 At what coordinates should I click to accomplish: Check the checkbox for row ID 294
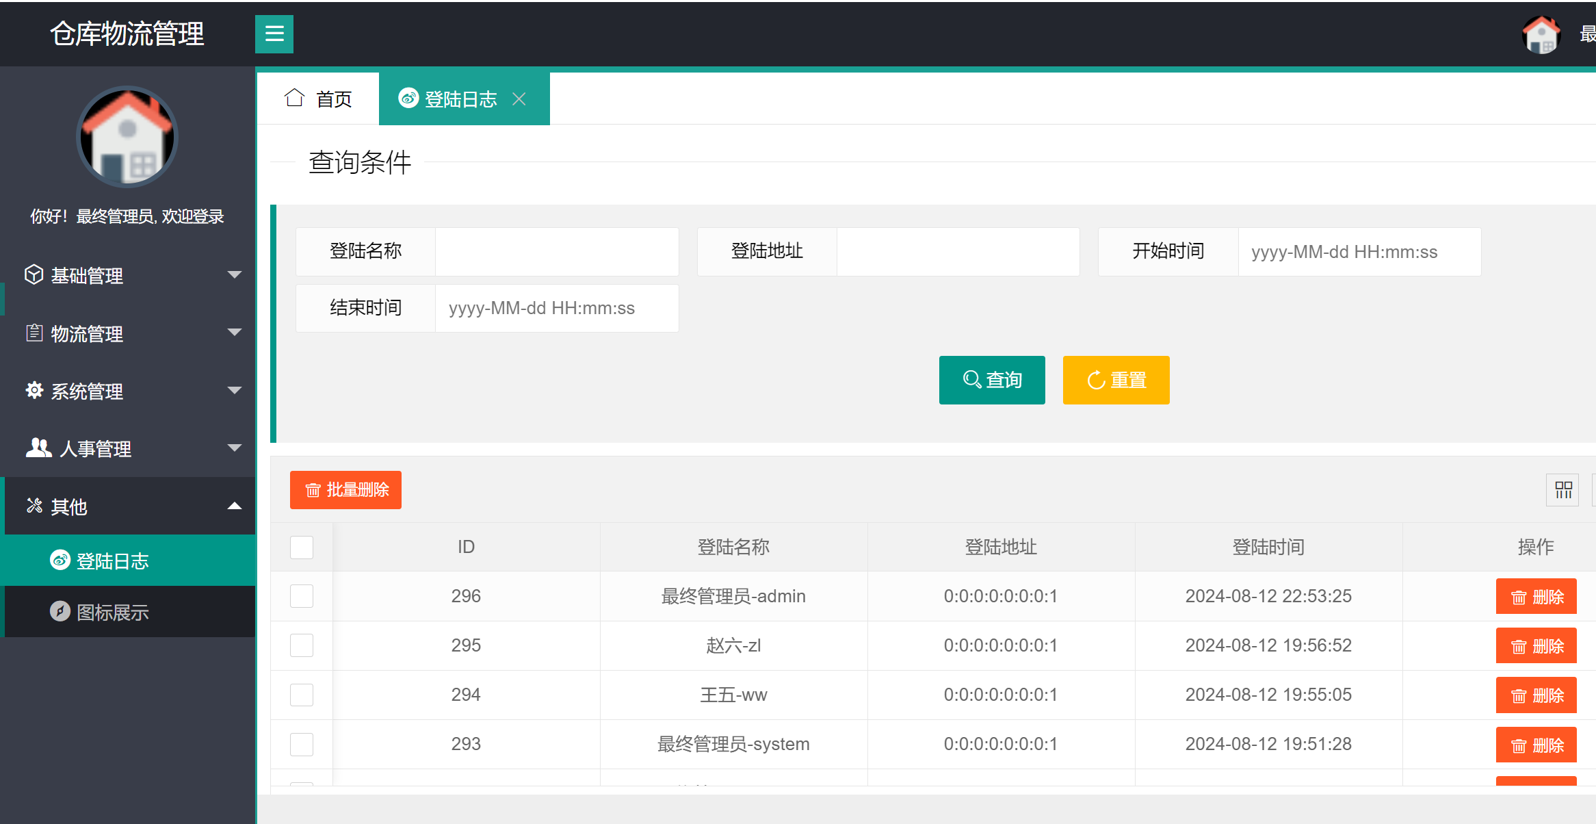pyautogui.click(x=302, y=695)
